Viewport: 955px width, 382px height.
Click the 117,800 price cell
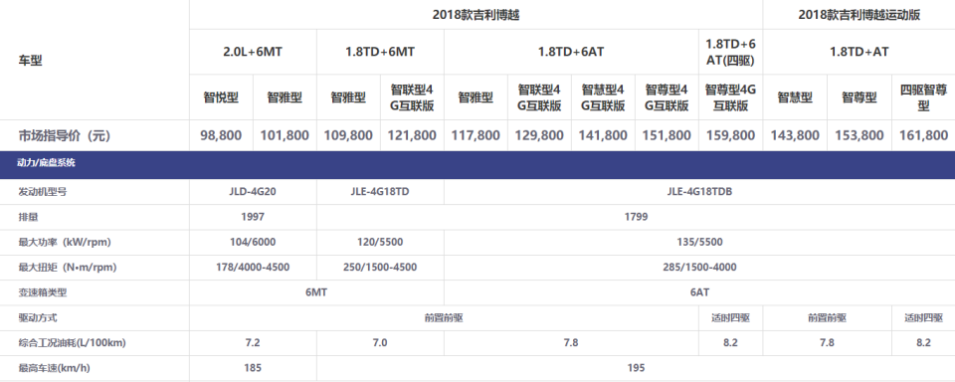point(476,135)
